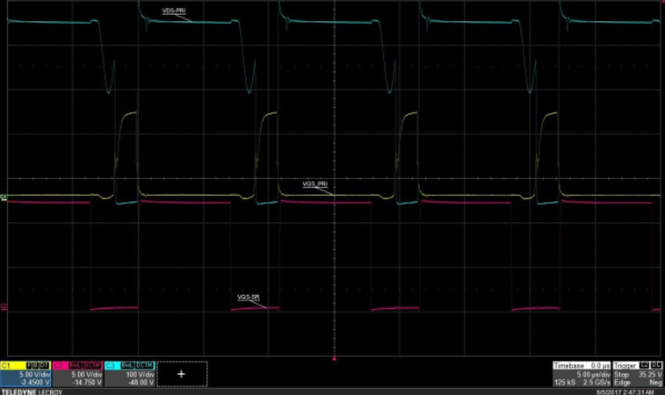Click the C2 ground level indicator at left edge
The height and width of the screenshot is (395, 665).
(x=4, y=307)
